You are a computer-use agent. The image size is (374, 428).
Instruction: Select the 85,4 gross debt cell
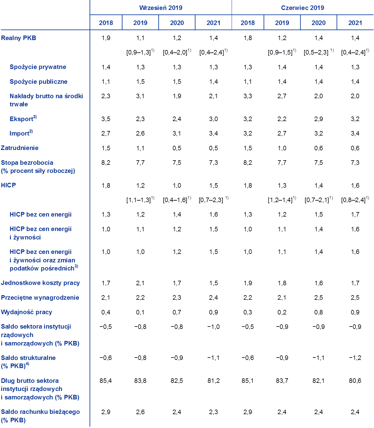[x=106, y=381]
